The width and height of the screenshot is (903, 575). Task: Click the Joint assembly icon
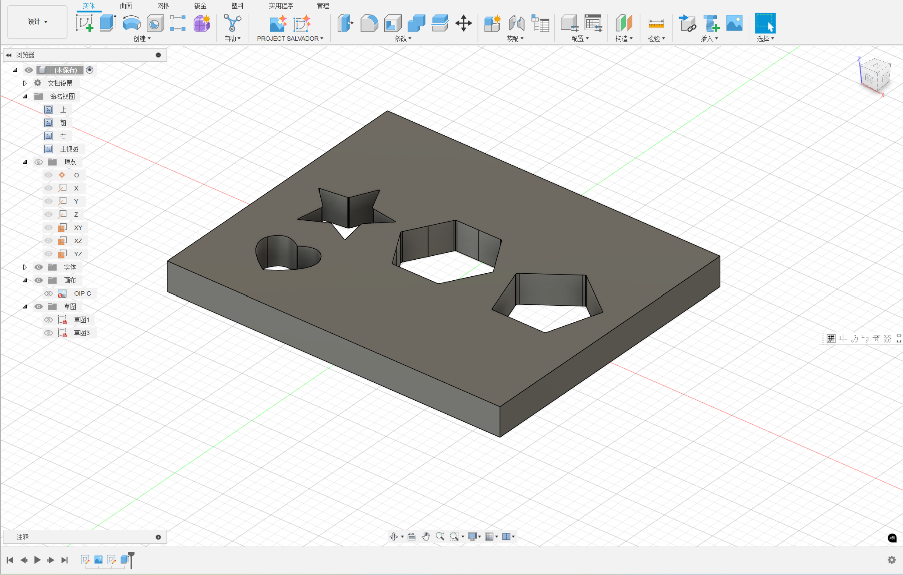[517, 23]
